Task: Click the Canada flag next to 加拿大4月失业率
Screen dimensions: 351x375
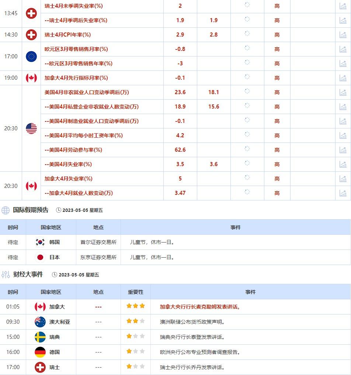Action: (x=31, y=186)
